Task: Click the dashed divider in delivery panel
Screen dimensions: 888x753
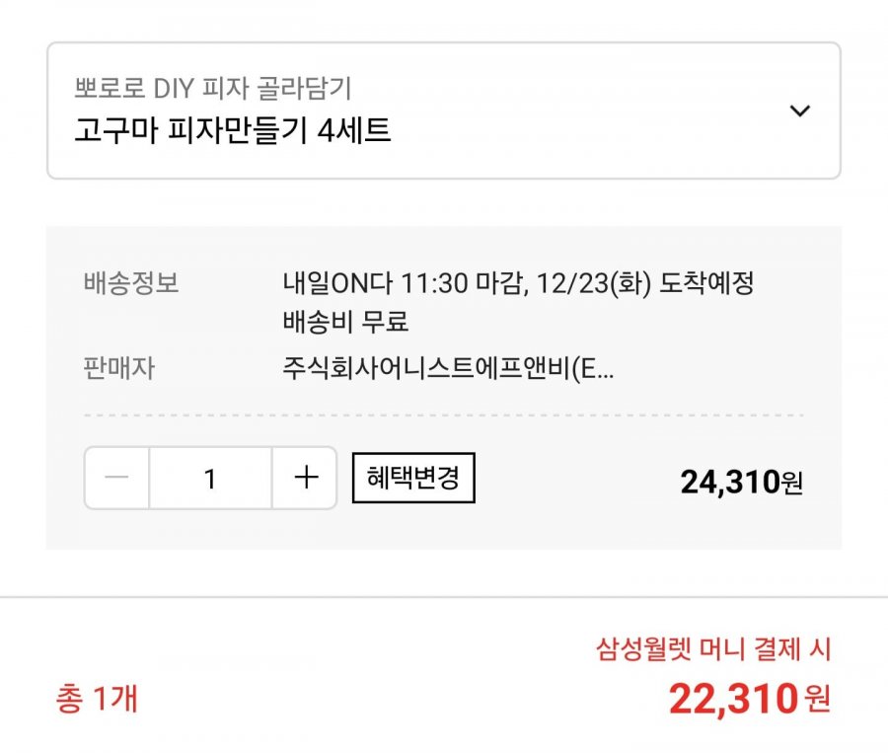Action: click(x=444, y=415)
